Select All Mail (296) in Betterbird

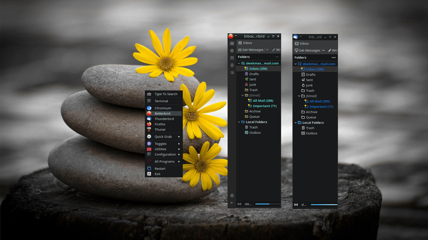pos(258,101)
